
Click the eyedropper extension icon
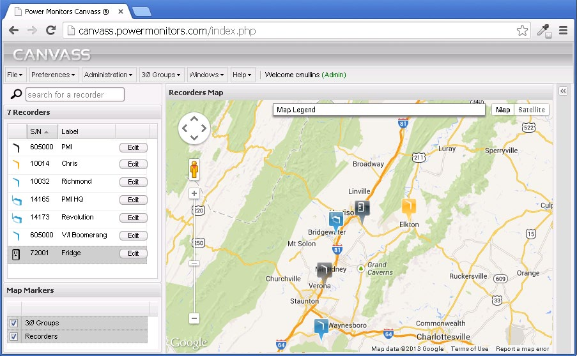click(544, 31)
